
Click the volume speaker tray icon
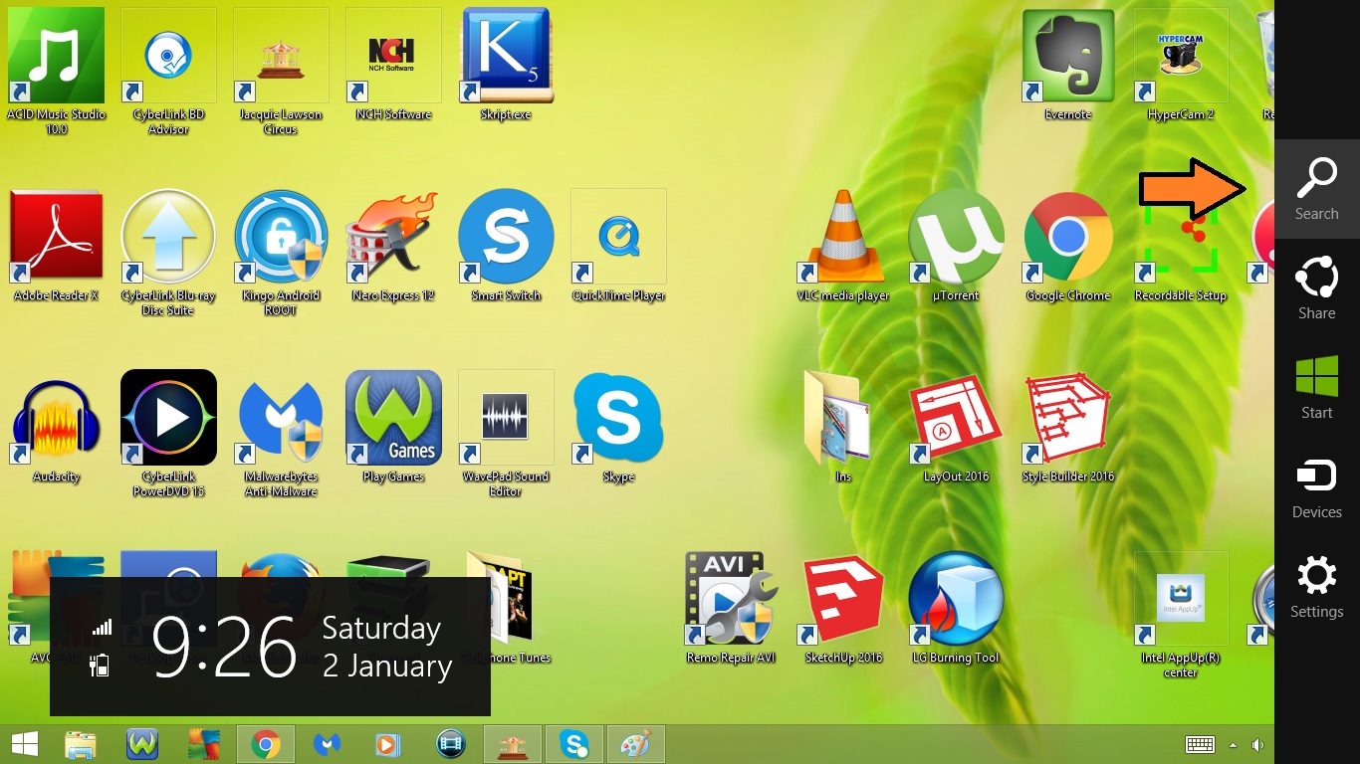point(1257,745)
